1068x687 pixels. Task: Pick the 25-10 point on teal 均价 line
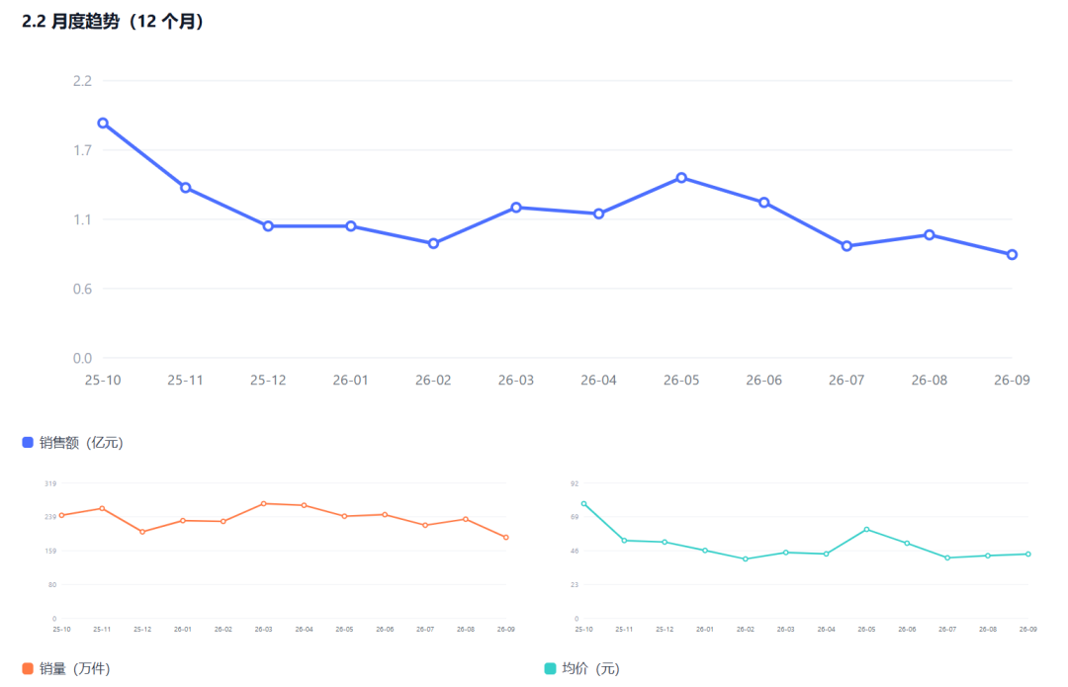pyautogui.click(x=583, y=504)
